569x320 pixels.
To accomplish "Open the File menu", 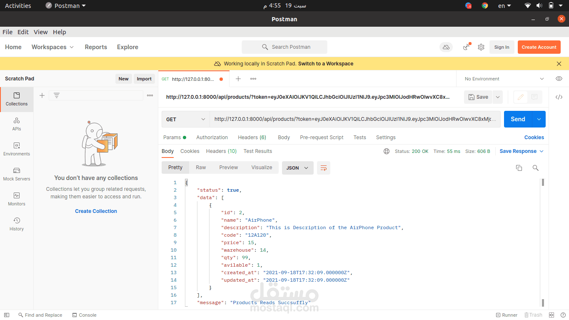I will (7, 32).
